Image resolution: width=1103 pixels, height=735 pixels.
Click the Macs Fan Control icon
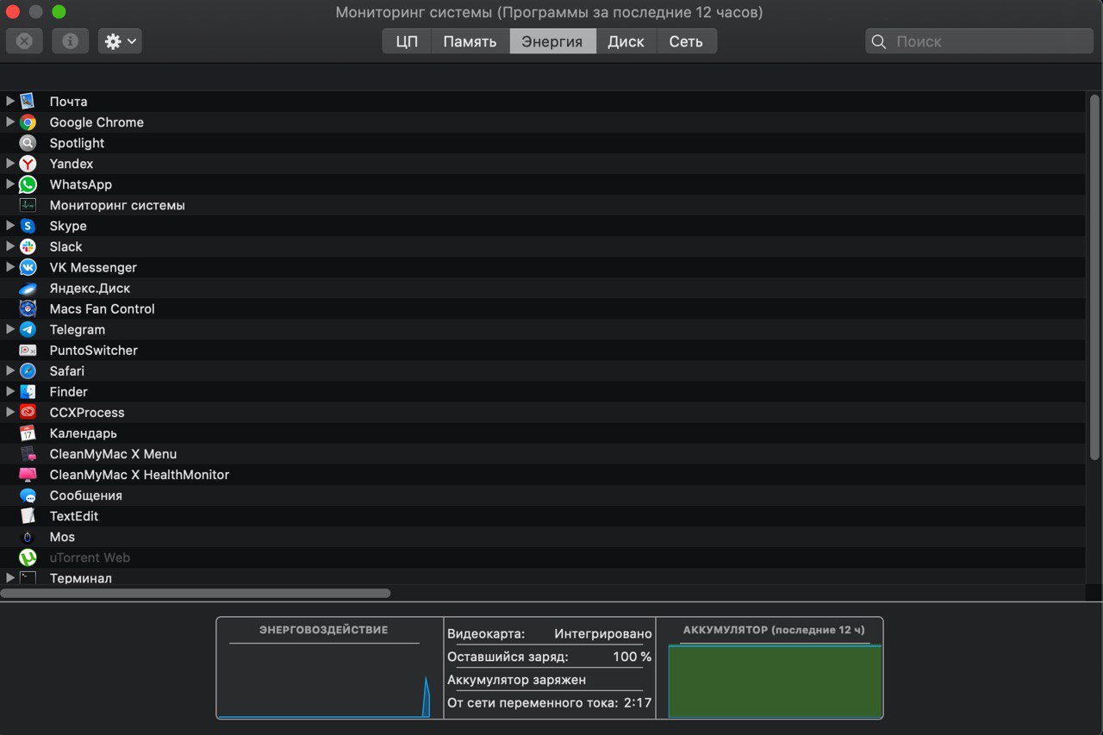28,308
